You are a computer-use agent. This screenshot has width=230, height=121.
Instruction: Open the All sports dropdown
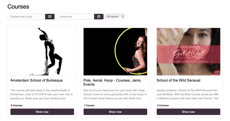[115, 17]
